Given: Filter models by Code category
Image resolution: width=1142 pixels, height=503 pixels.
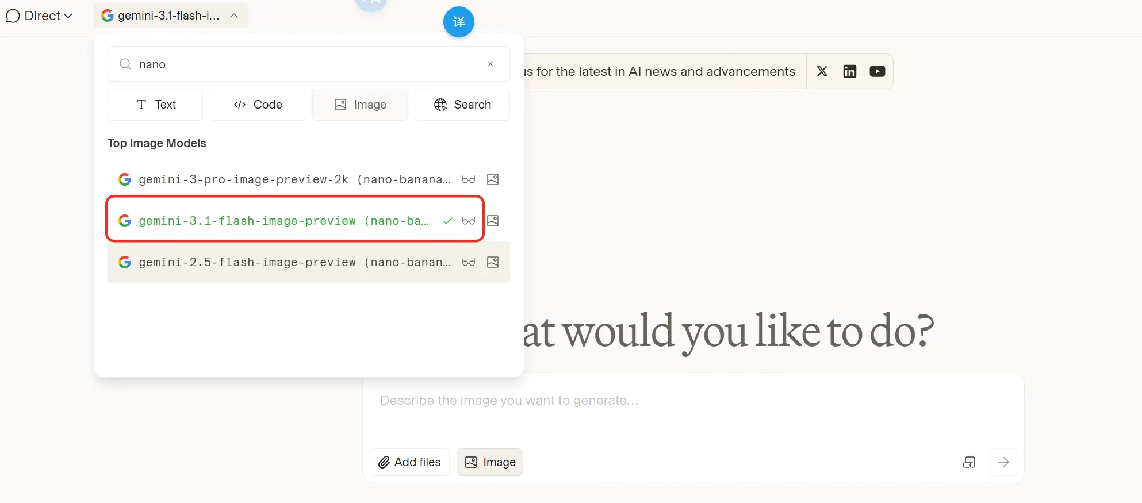Looking at the screenshot, I should click(x=258, y=105).
